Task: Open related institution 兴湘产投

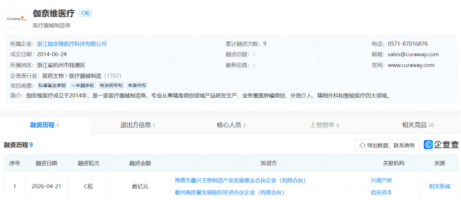Action: coord(381,180)
